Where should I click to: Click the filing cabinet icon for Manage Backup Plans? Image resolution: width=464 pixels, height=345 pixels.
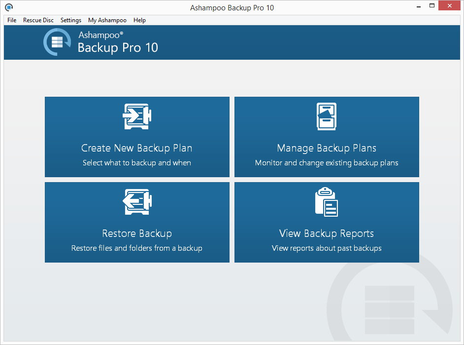pos(327,116)
